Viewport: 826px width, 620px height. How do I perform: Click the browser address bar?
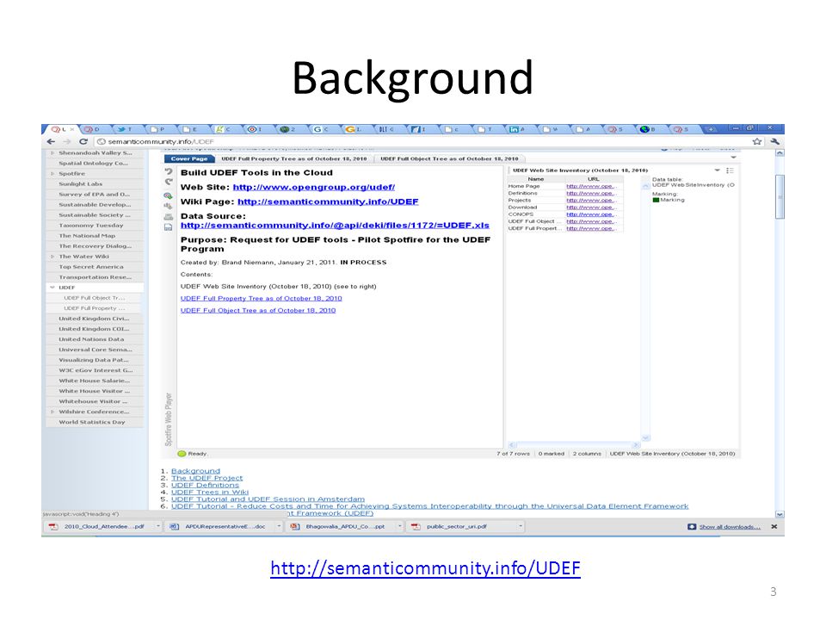[422, 141]
